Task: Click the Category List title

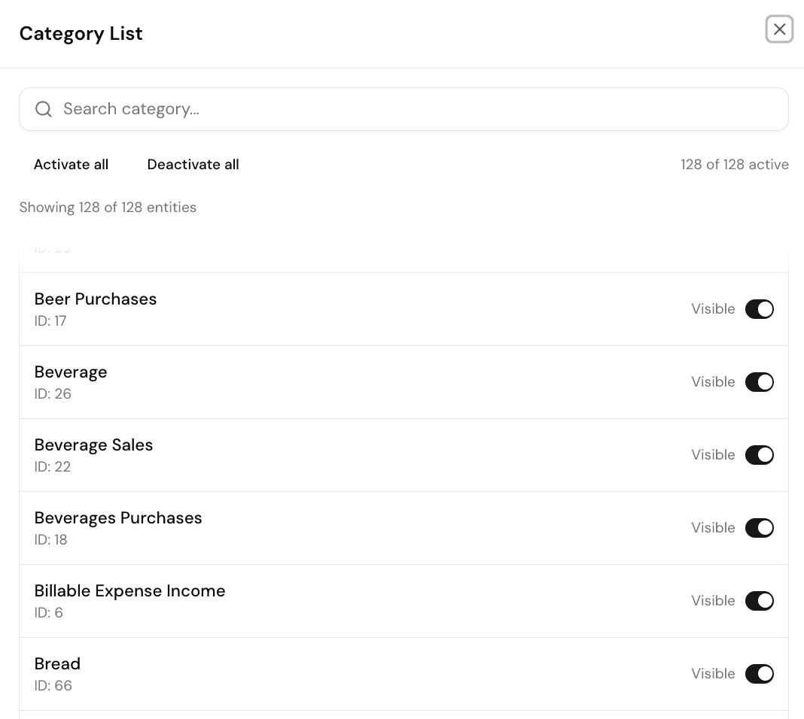Action: point(81,34)
